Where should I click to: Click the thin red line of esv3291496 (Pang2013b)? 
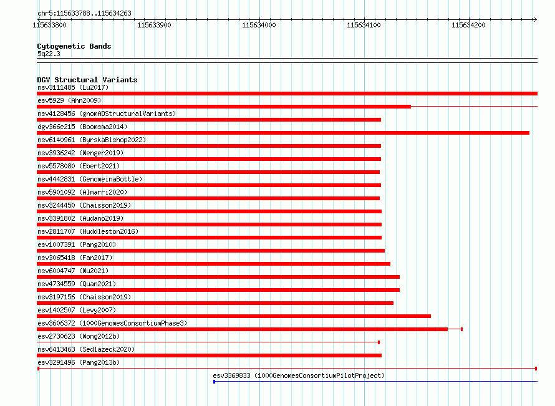(287, 369)
